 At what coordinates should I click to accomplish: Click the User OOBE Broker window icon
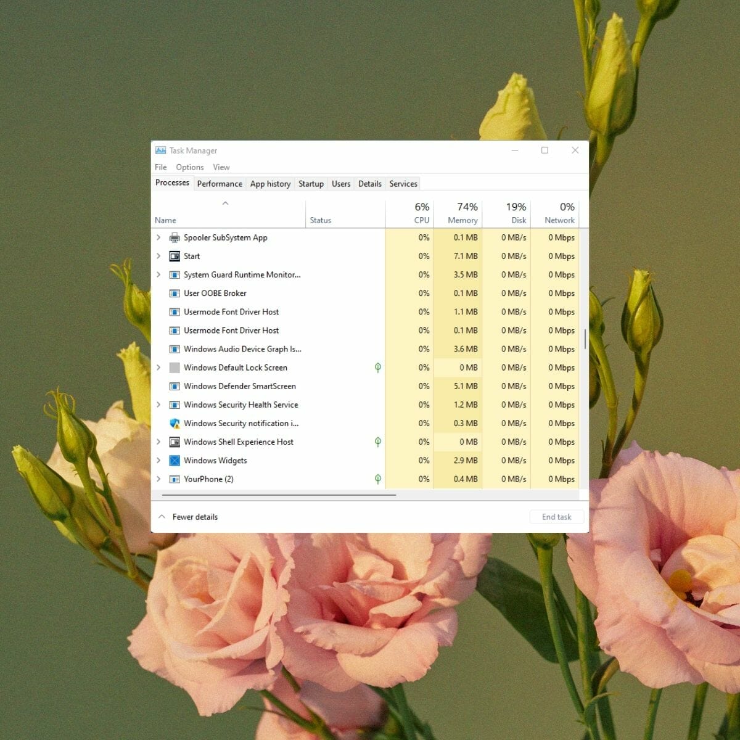(x=175, y=294)
